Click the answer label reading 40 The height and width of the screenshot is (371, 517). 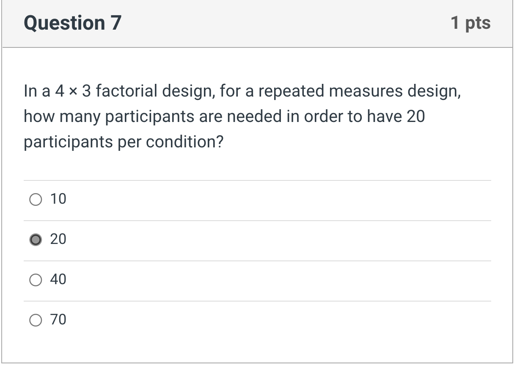tap(59, 279)
